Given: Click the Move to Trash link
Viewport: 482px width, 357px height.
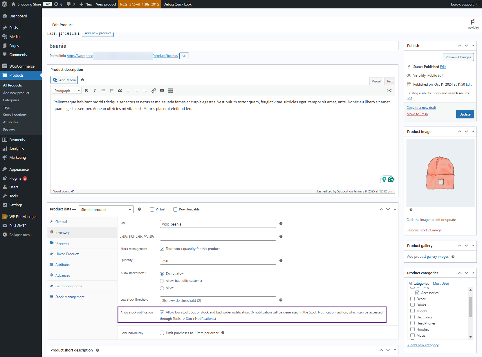Looking at the screenshot, I should 417,114.
